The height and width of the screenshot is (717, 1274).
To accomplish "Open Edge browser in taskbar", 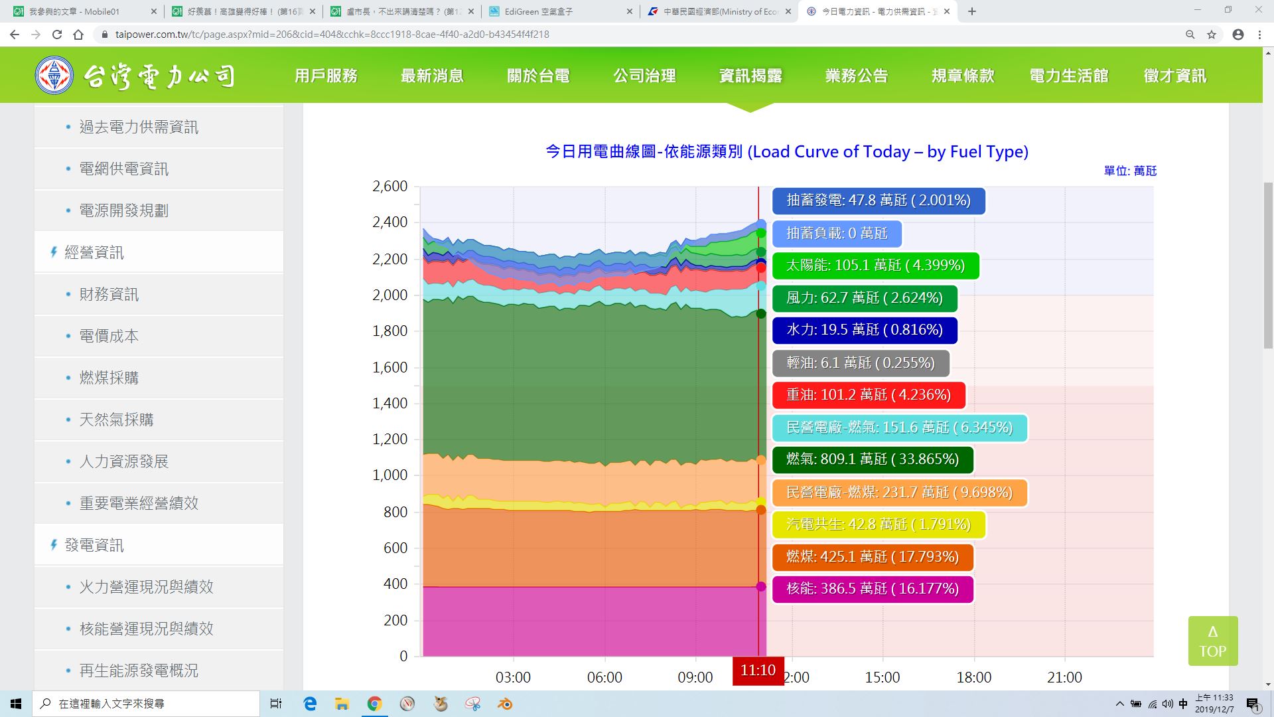I will [310, 704].
